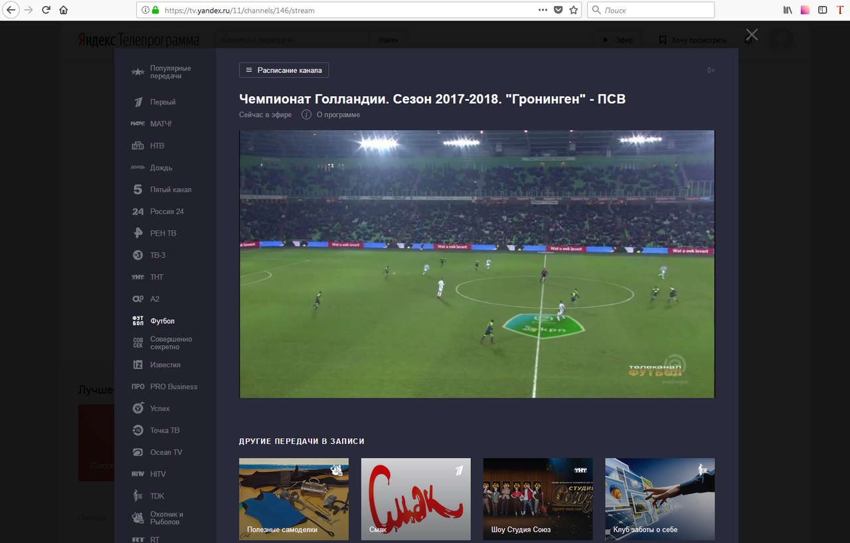Go back with the browser back arrow

pos(11,10)
